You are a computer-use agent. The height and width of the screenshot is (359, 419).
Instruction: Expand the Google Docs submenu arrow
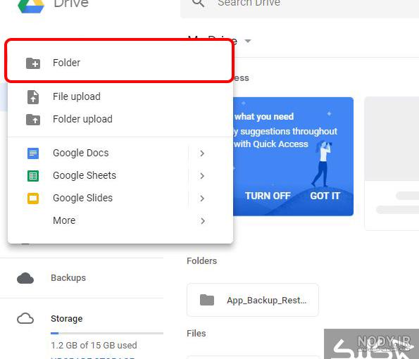click(x=202, y=153)
